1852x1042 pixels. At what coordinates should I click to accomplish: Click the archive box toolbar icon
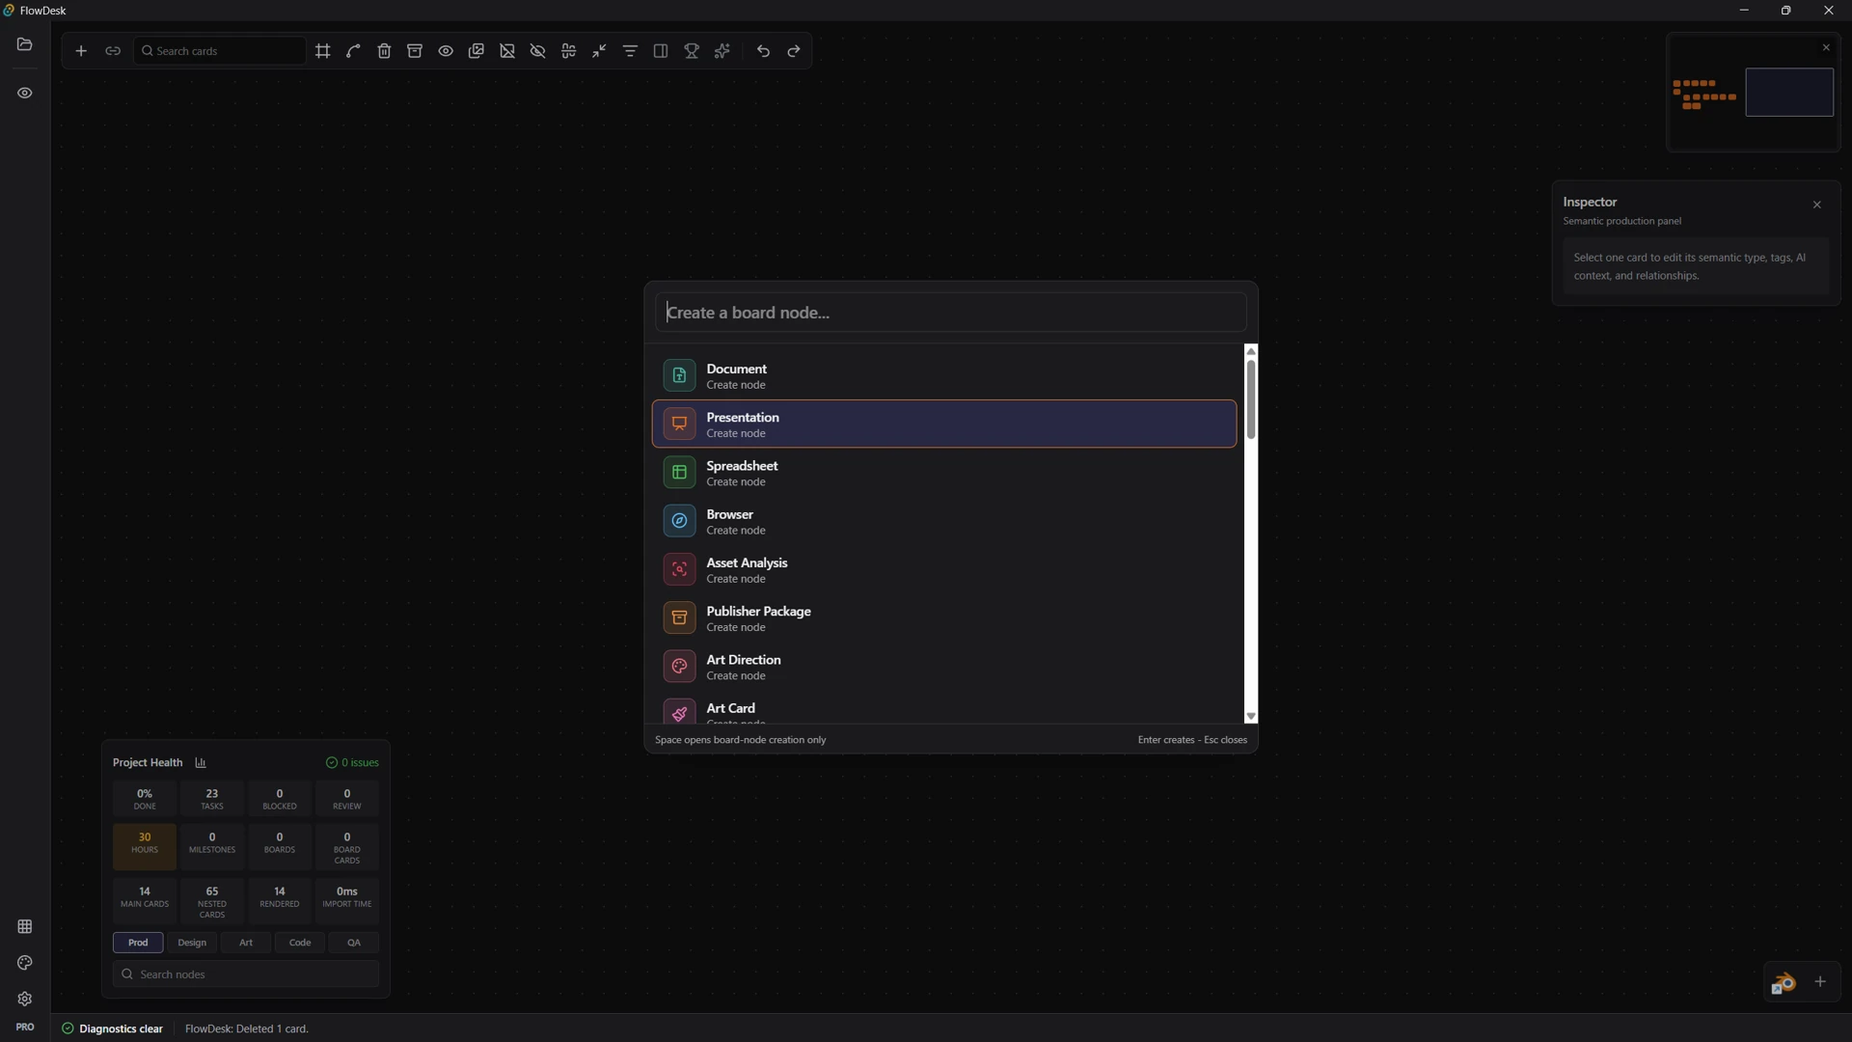(415, 51)
